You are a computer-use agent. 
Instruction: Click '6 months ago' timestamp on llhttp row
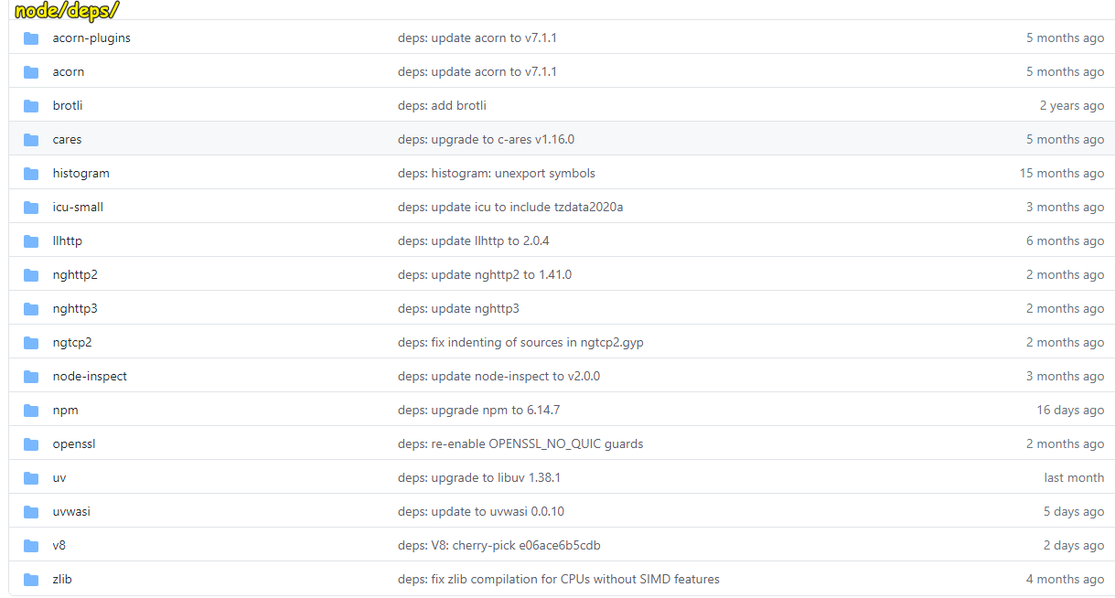[x=1066, y=241]
